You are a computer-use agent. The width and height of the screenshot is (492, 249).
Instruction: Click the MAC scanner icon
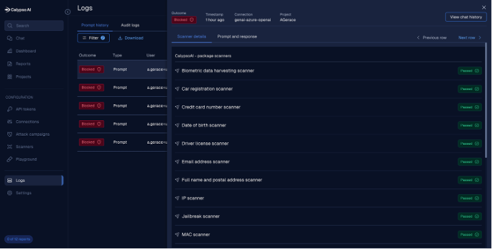click(178, 235)
